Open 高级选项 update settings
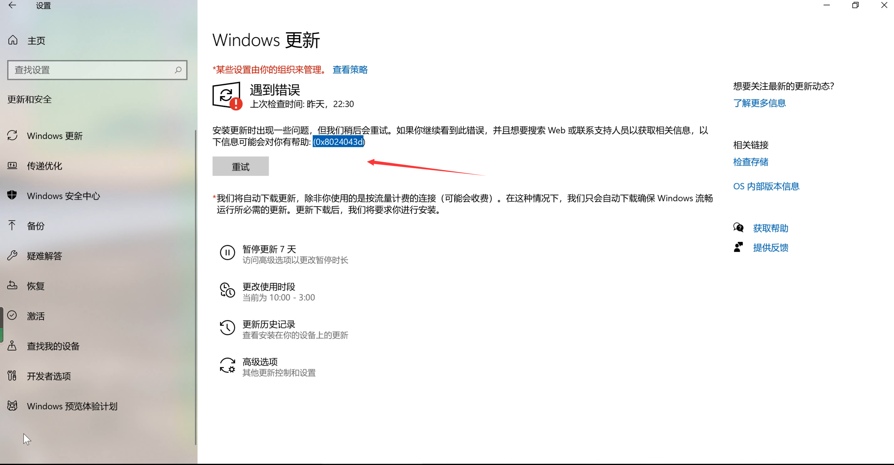Viewport: 894px width, 465px height. point(267,367)
